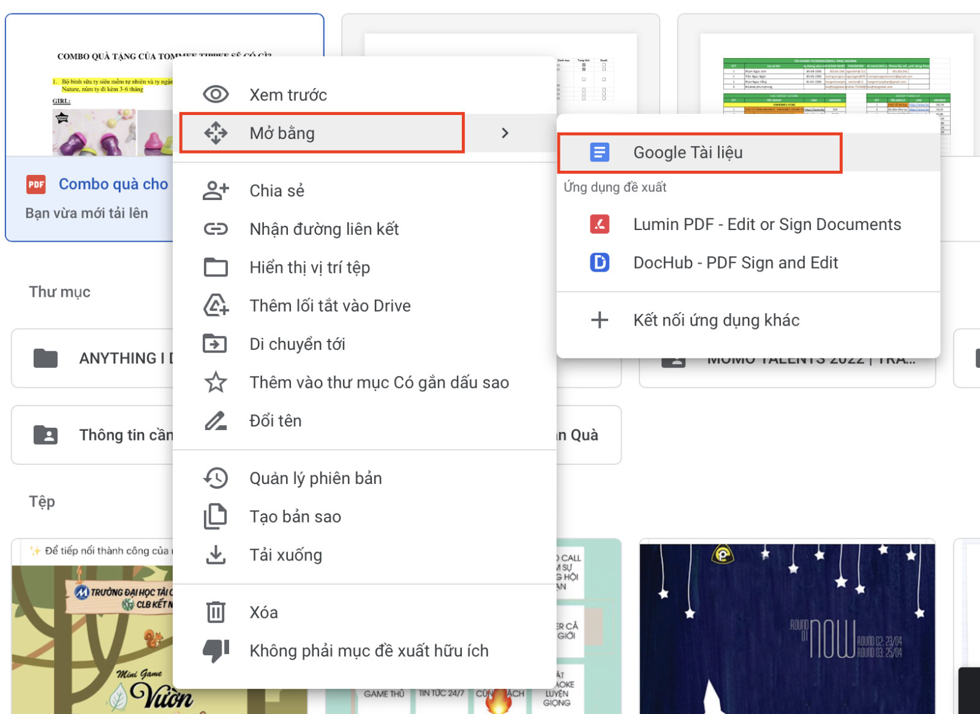Viewport: 980px width, 714px height.
Task: Open the Thông tin cần folder
Action: coord(92,435)
